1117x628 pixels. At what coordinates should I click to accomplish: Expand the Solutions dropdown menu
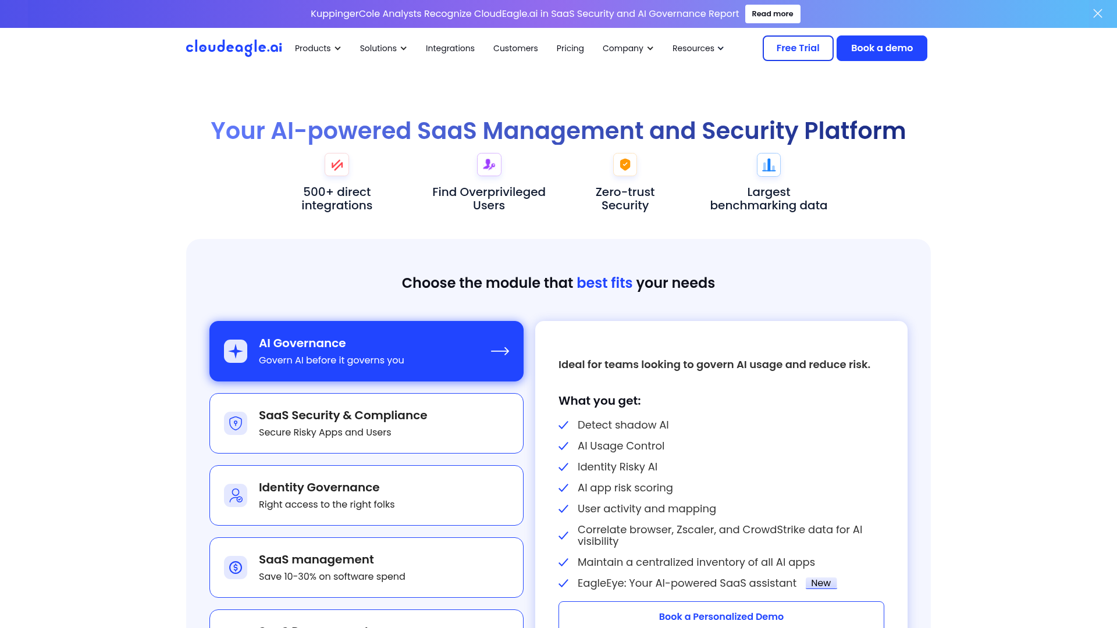click(383, 48)
